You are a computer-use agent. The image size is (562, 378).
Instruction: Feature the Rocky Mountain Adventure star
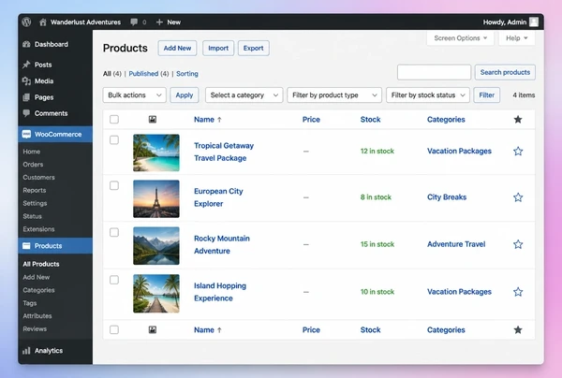coord(518,244)
